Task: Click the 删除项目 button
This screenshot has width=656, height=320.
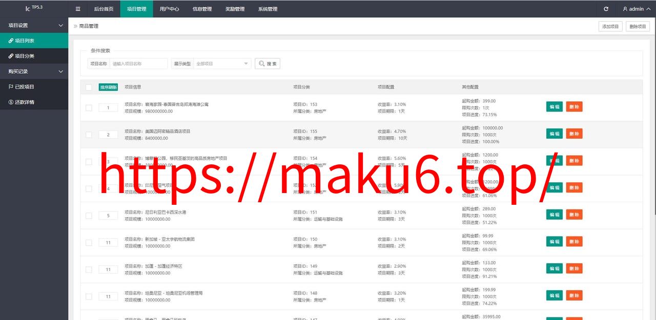Action: [638, 26]
